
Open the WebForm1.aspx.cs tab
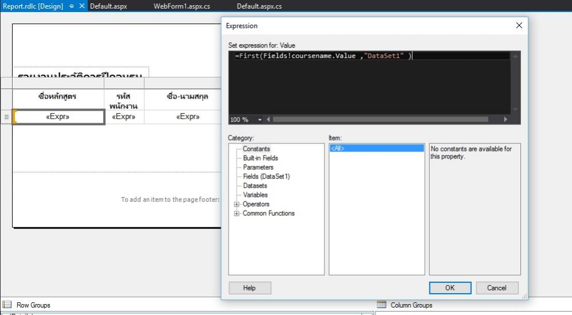pyautogui.click(x=182, y=6)
